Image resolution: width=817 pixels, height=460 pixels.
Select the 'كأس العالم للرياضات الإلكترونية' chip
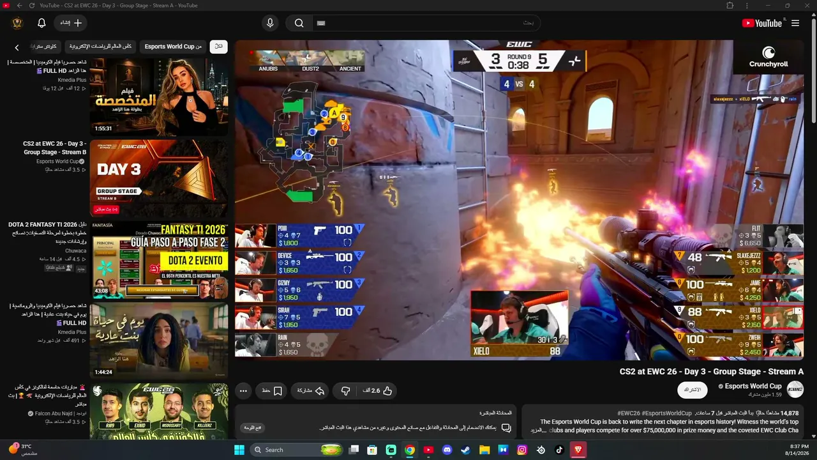[100, 47]
